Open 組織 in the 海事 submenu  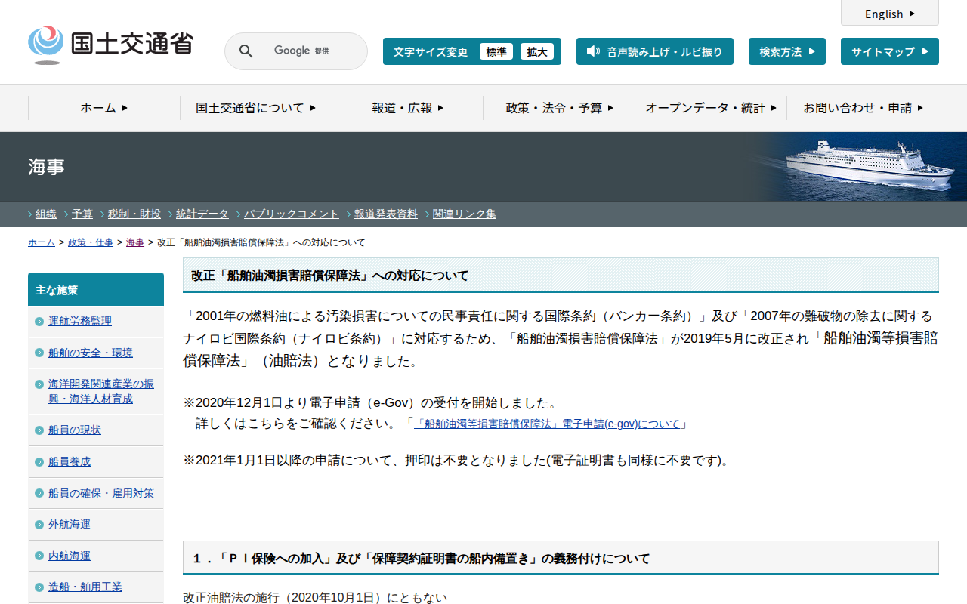tap(46, 214)
